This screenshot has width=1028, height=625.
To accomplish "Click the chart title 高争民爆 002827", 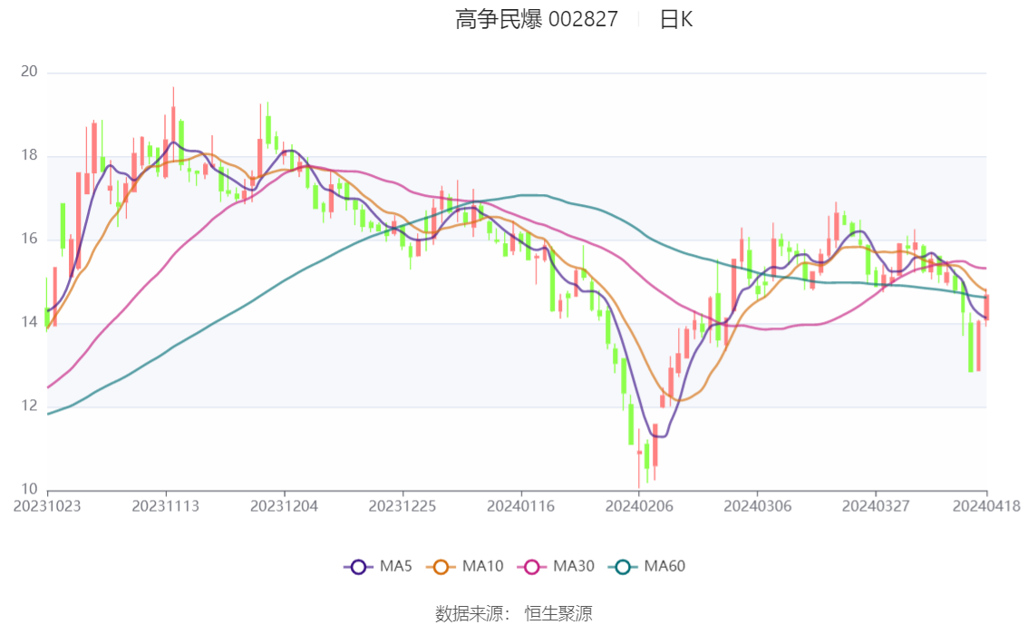I will (537, 19).
